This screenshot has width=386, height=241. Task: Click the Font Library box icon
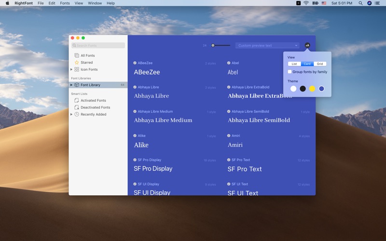(77, 85)
